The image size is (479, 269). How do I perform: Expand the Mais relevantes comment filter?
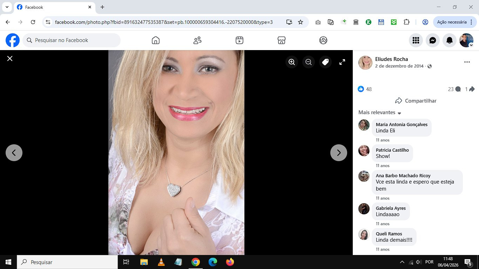(380, 112)
